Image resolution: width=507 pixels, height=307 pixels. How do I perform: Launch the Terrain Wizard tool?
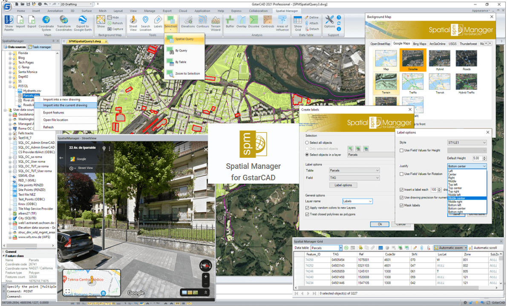coord(215,23)
